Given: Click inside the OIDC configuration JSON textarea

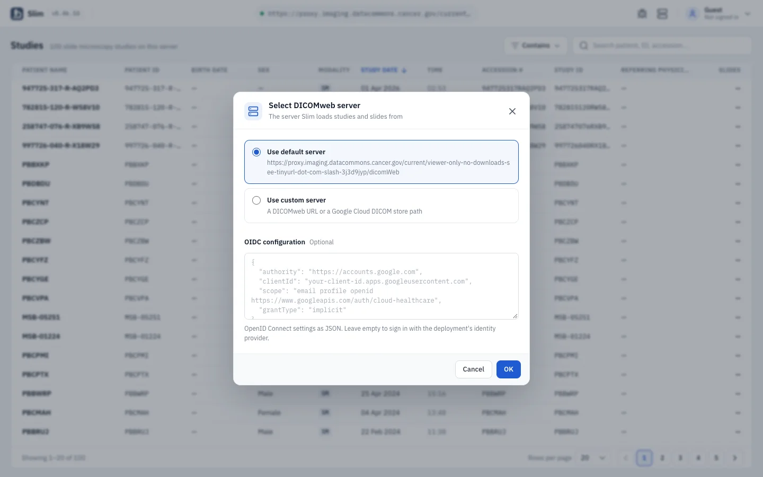Looking at the screenshot, I should pos(381,286).
